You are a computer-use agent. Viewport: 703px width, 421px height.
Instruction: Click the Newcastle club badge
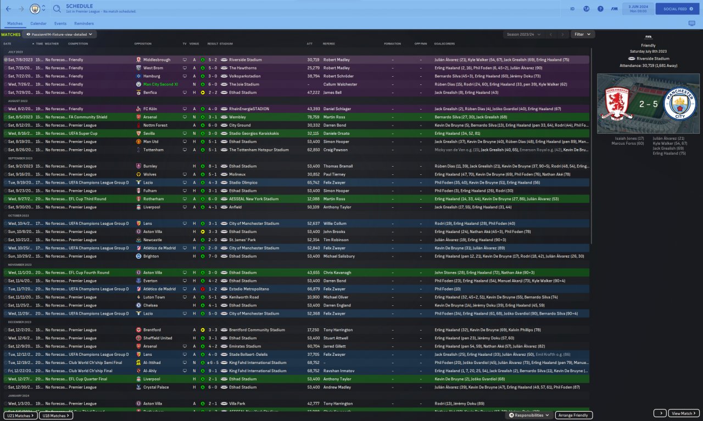[138, 240]
